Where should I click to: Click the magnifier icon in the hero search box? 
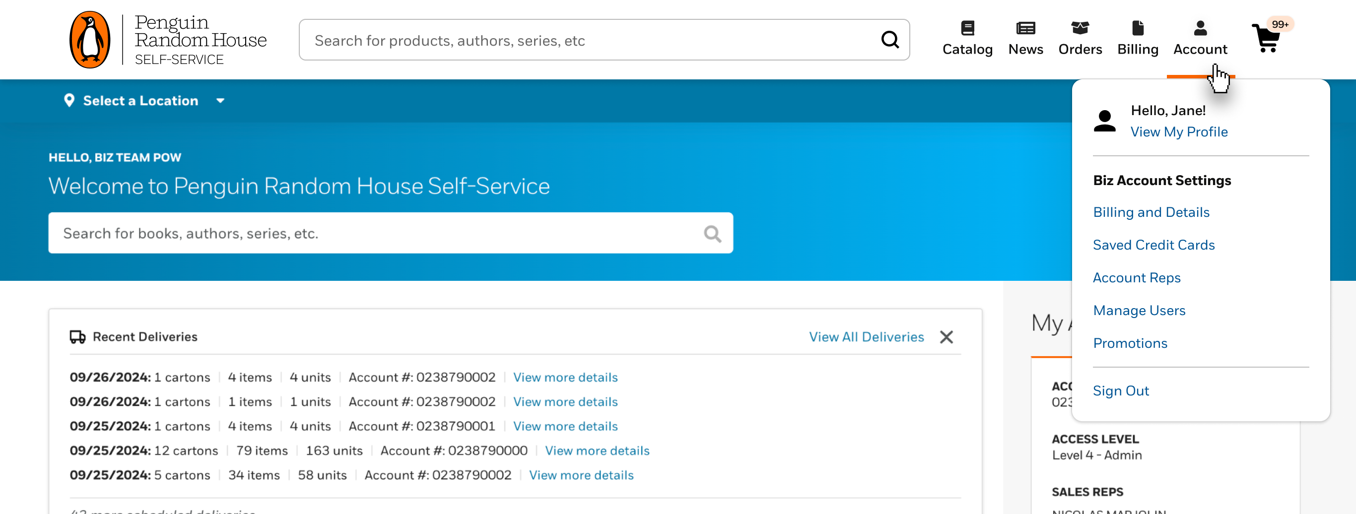712,234
